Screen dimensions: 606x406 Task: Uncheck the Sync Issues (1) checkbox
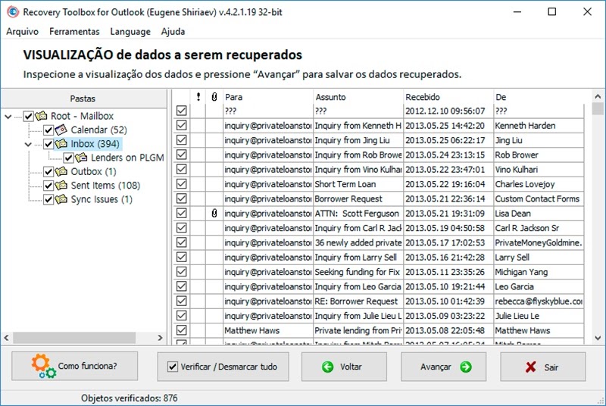[48, 199]
